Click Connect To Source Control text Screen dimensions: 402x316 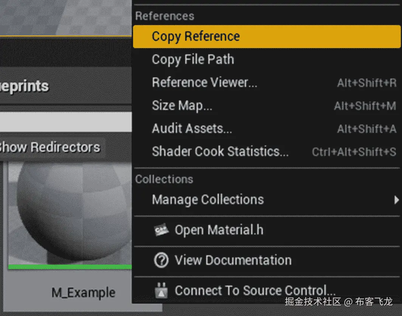pyautogui.click(x=255, y=291)
